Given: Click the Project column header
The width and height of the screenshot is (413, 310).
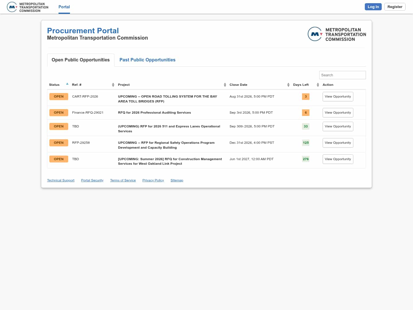Looking at the screenshot, I should 124,85.
